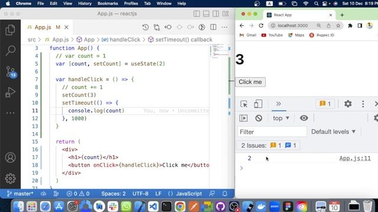
Task: Open the Chrome Extensions puzzle icon
Action: pyautogui.click(x=350, y=25)
